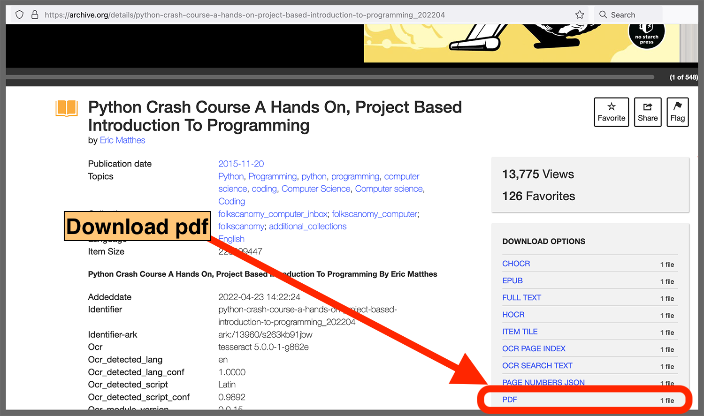Click the padlock site security icon

(35, 15)
